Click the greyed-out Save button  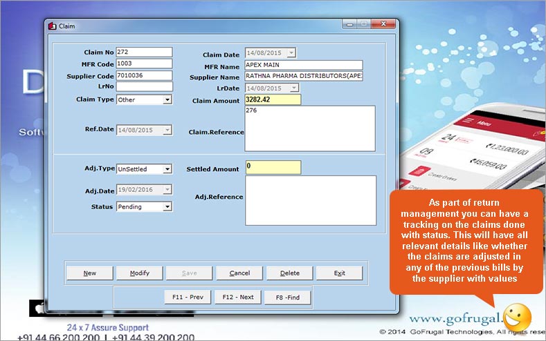tap(189, 273)
